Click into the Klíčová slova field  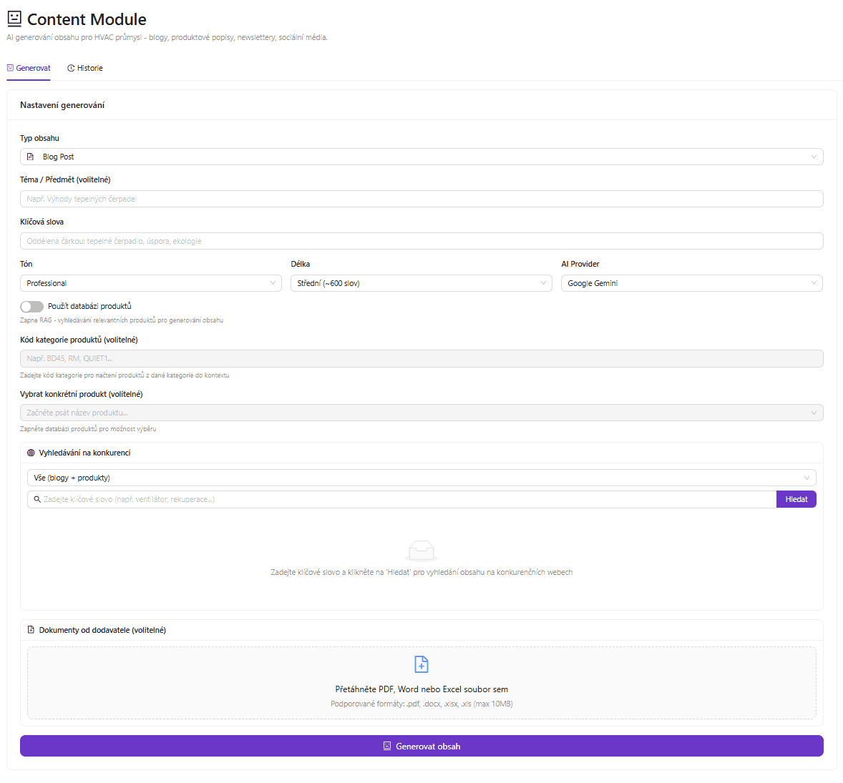(421, 241)
